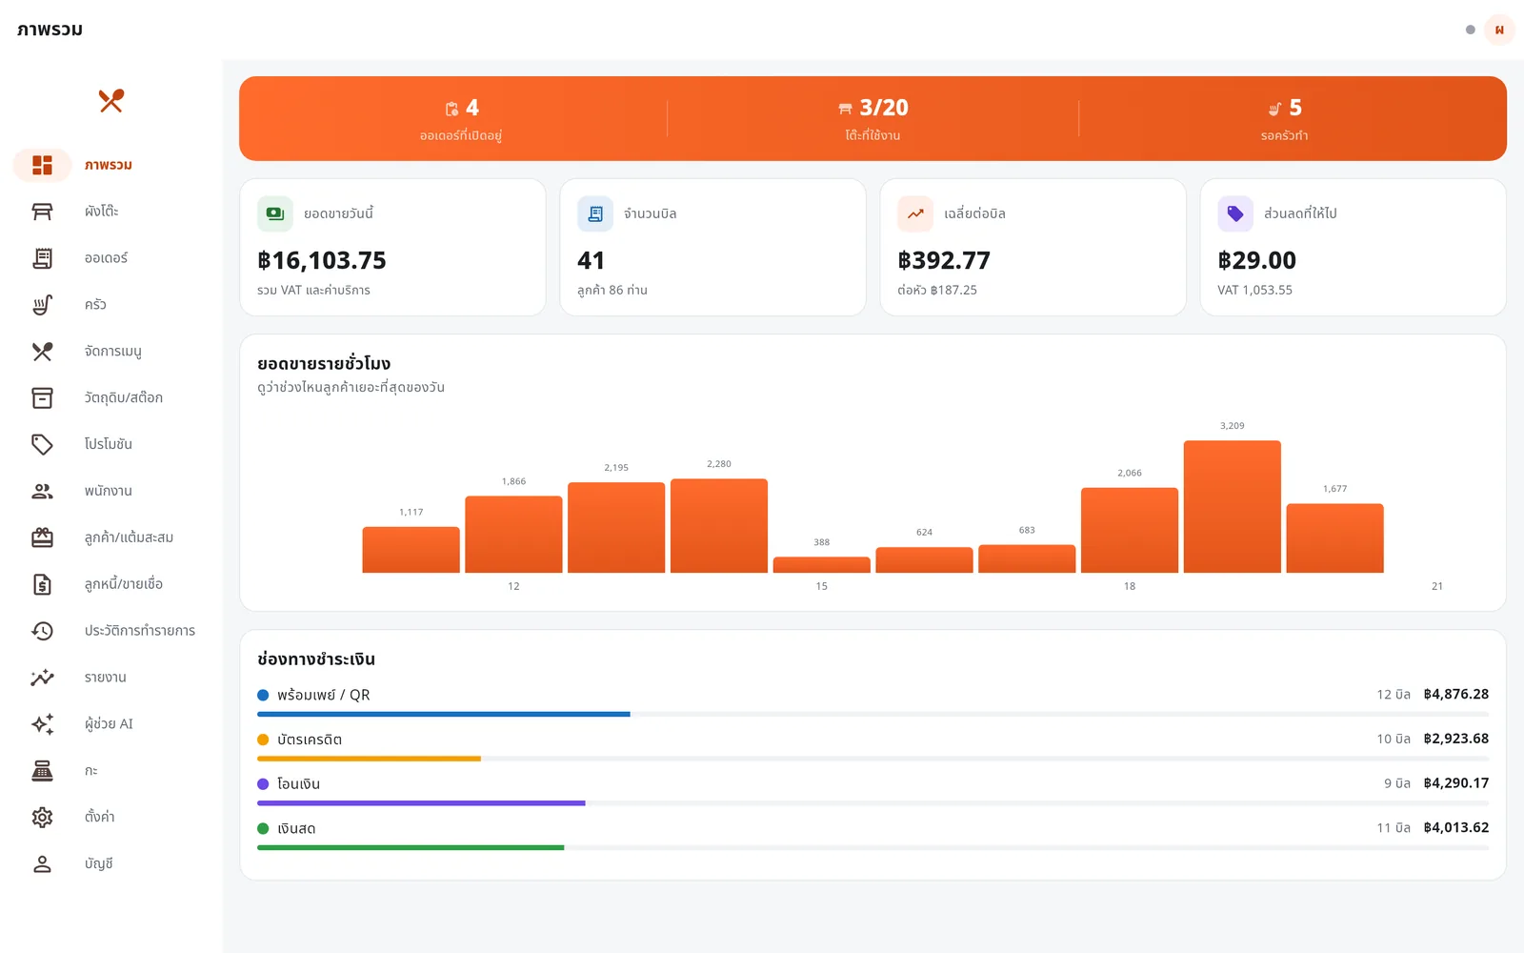
Task: Click the ลูกค้า/แต้มสะสม gift card icon
Action: (x=42, y=537)
